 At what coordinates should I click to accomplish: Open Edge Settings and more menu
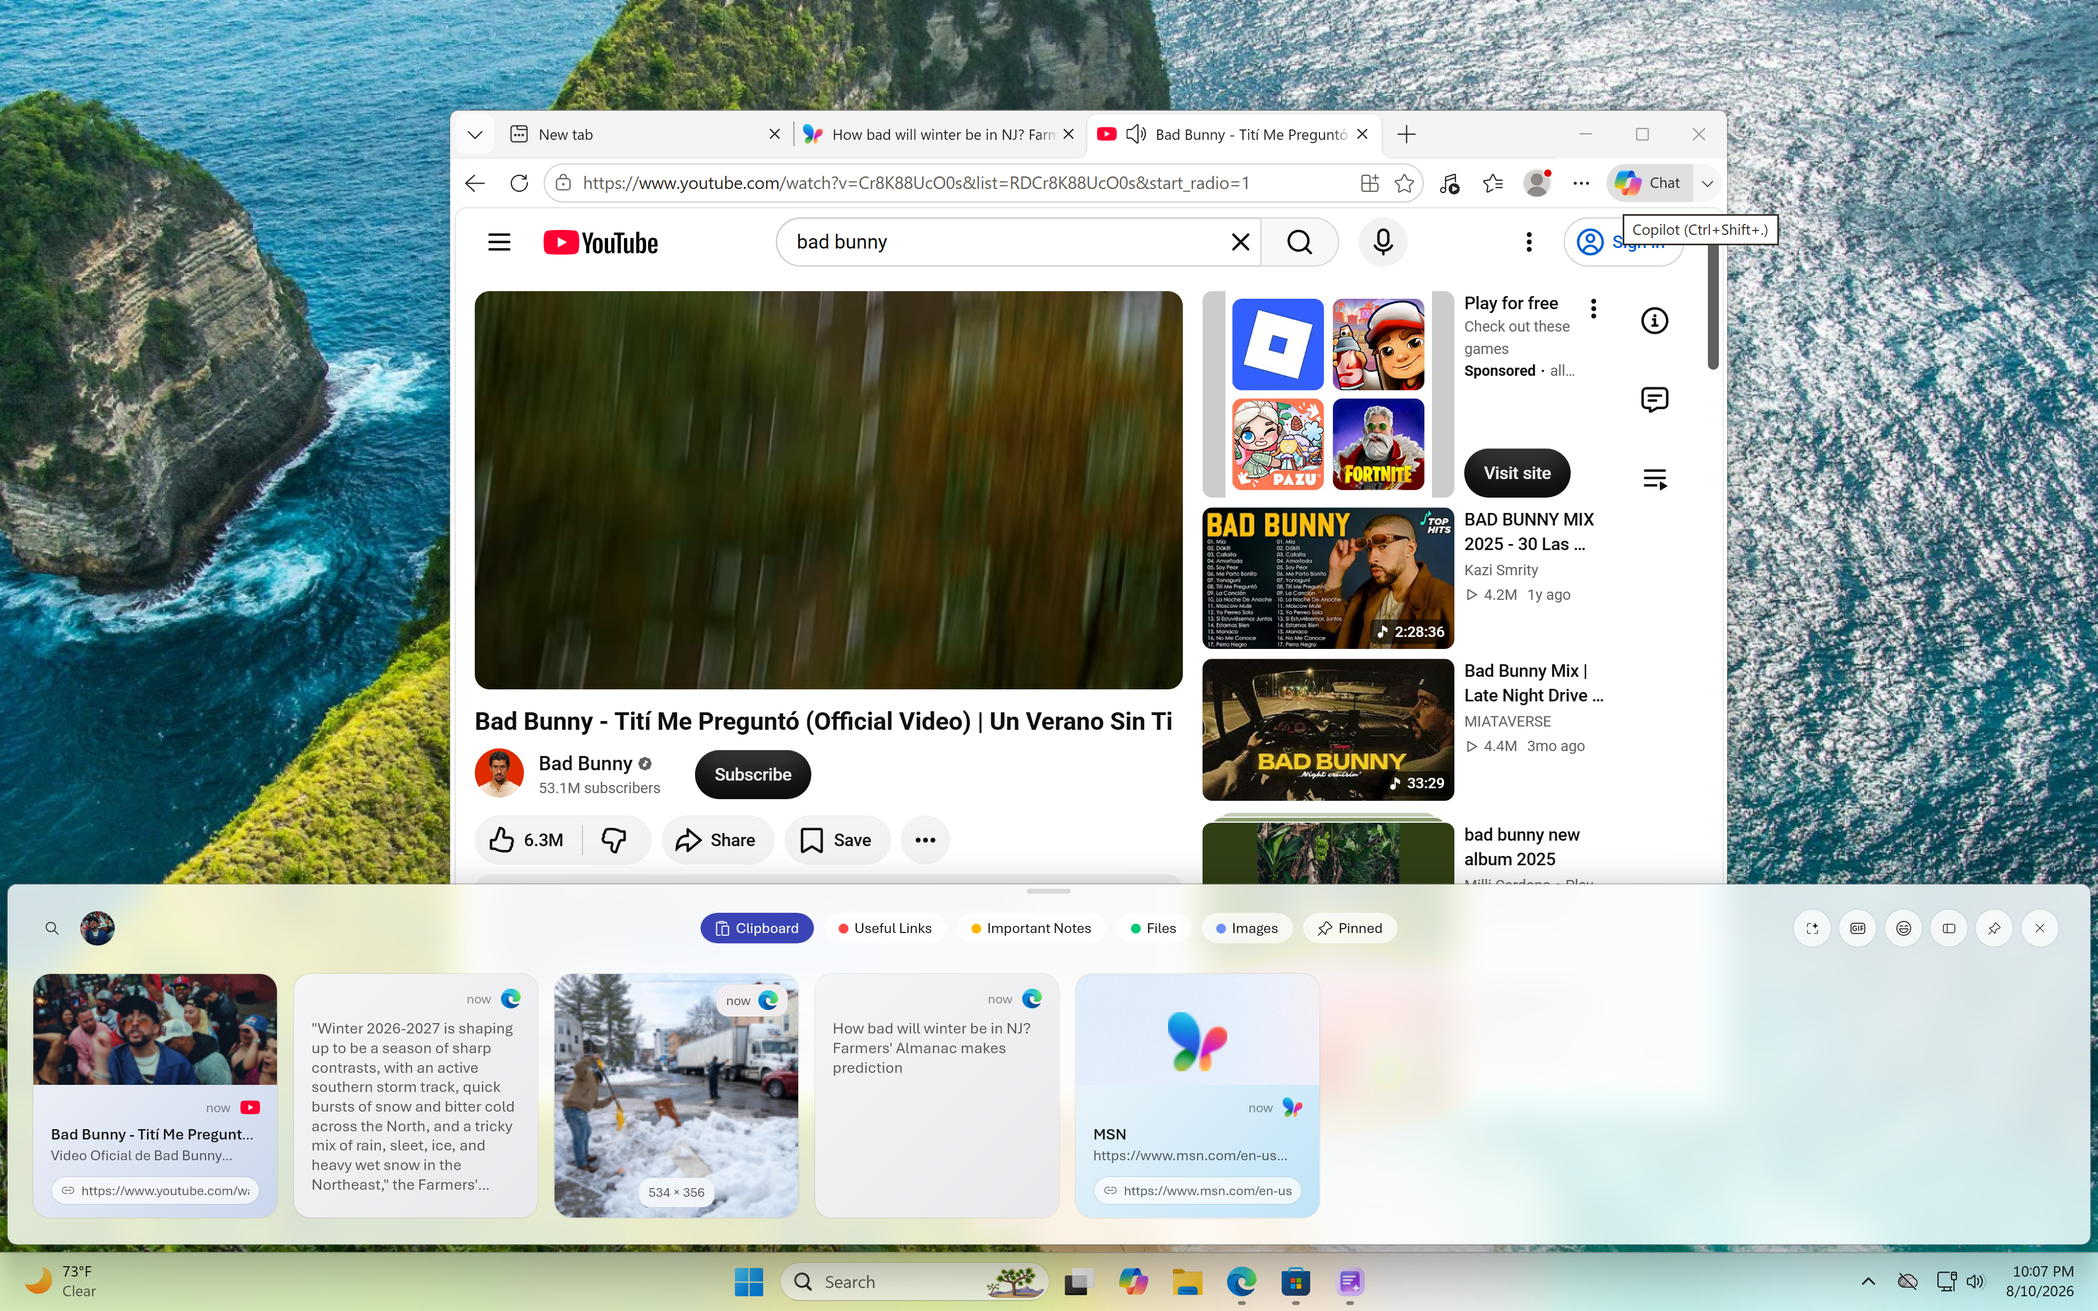[x=1581, y=183]
